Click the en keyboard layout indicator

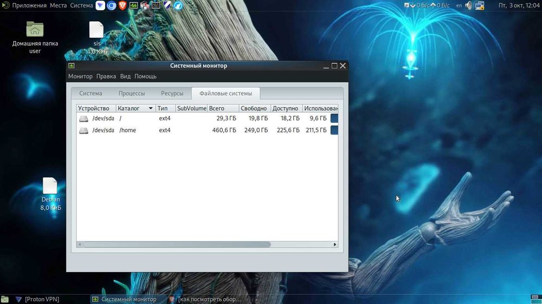459,5
